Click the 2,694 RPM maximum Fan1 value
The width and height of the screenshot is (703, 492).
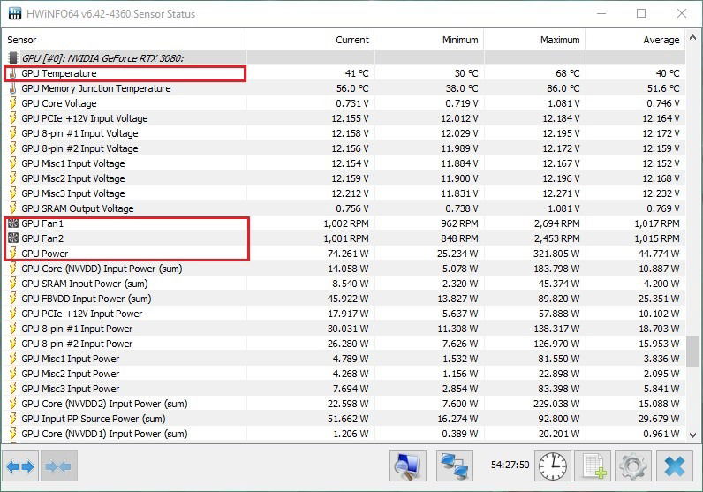point(556,223)
